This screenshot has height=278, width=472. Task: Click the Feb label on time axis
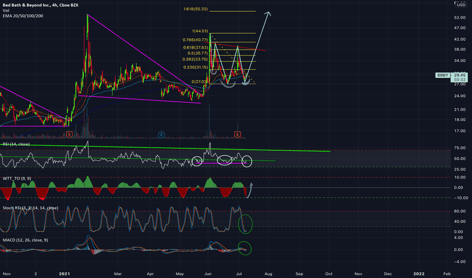tap(447, 274)
